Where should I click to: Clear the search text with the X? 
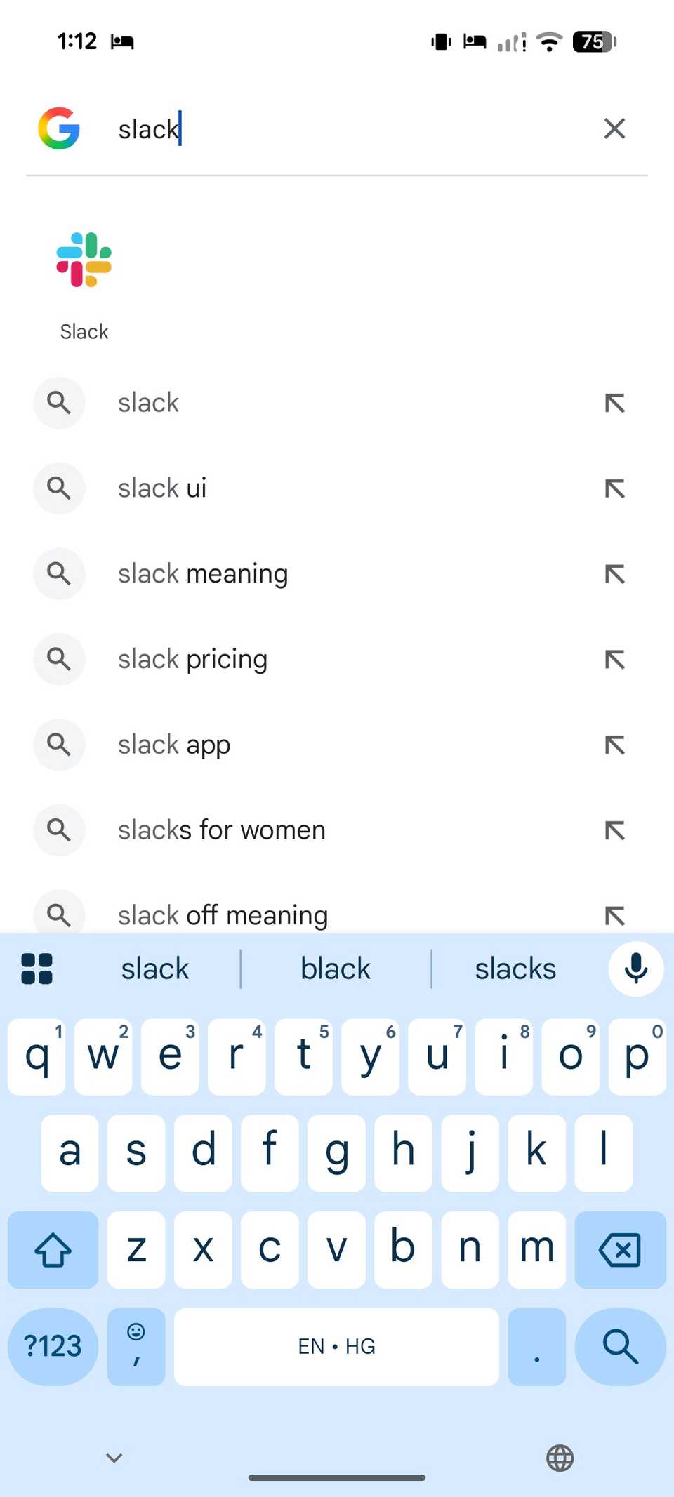coord(614,128)
